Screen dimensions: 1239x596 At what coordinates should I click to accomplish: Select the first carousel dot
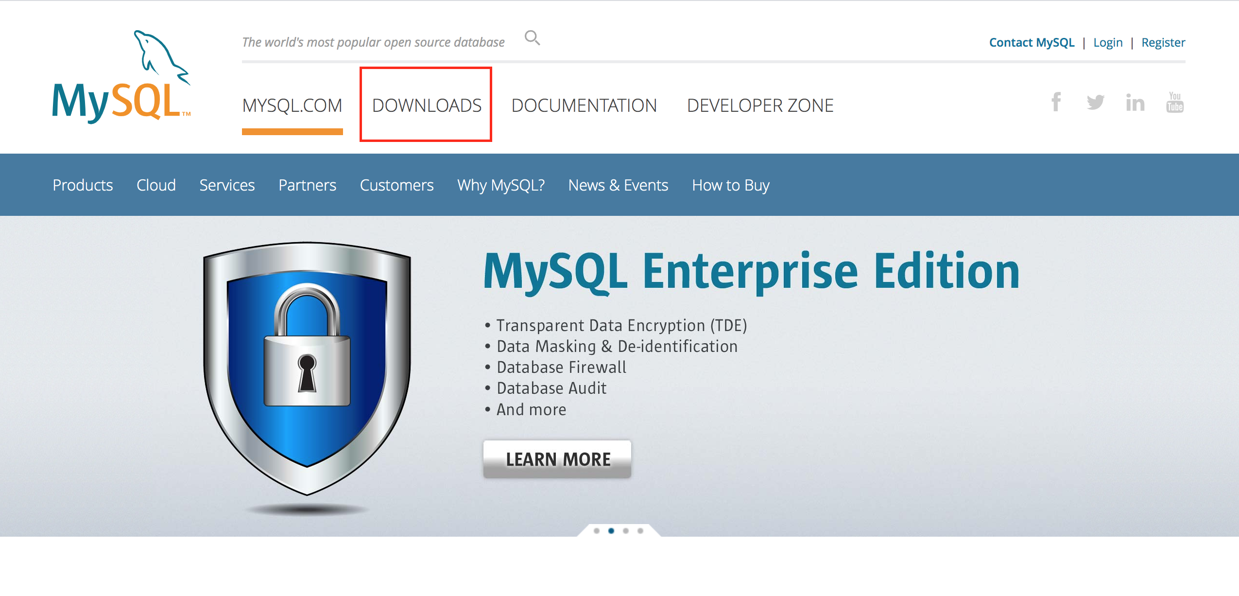pos(597,531)
